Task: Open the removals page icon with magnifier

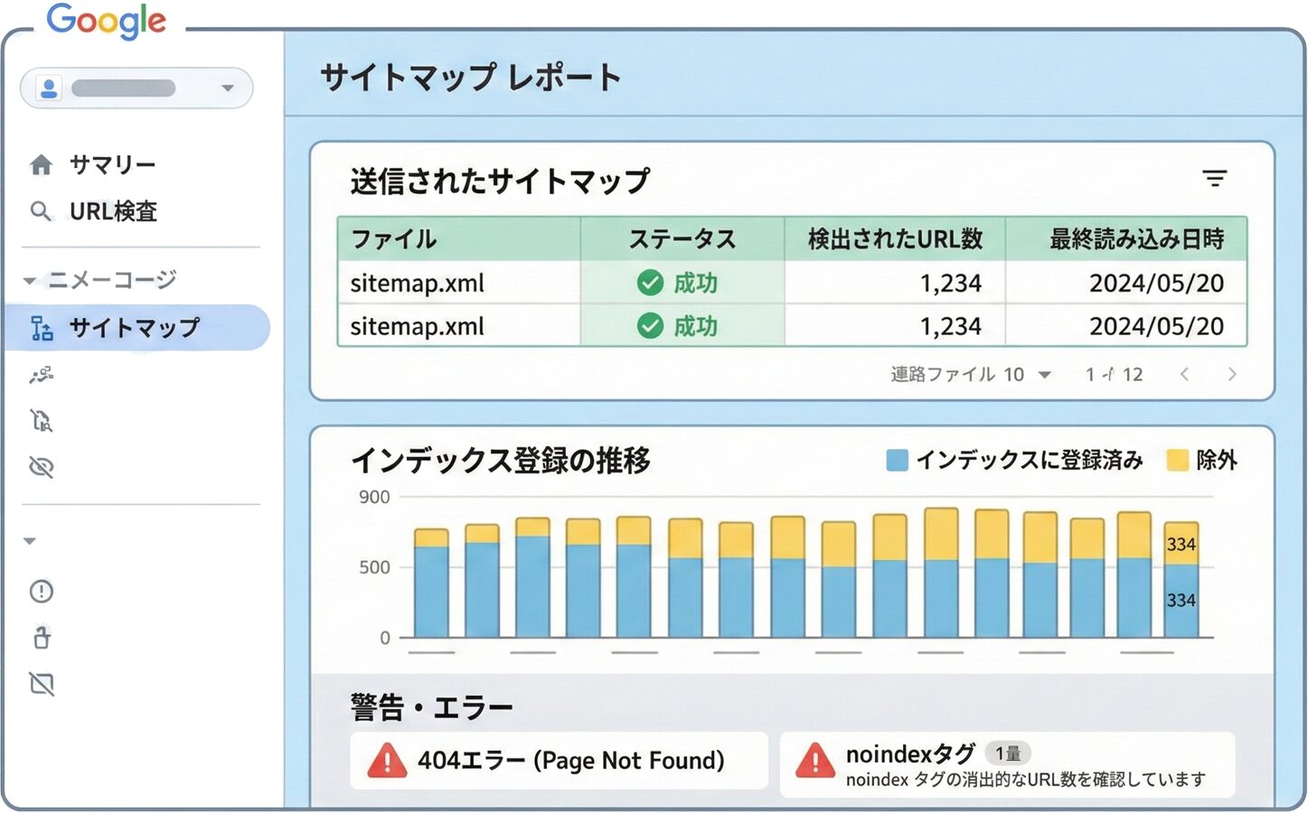Action: click(x=42, y=421)
